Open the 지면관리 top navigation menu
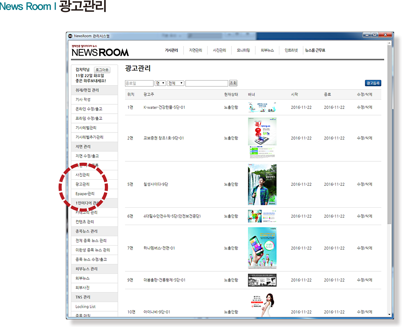The height and width of the screenshot is (327, 402). [195, 50]
